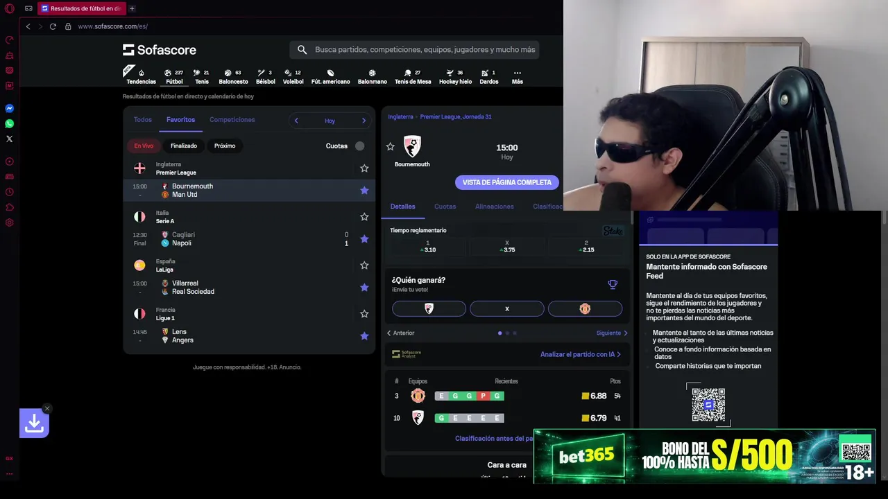Image resolution: width=888 pixels, height=499 pixels.
Task: Open the Cuotas tab in match panel
Action: point(445,207)
